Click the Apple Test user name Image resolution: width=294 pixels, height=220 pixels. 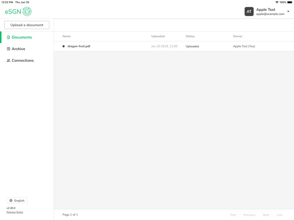266,9
